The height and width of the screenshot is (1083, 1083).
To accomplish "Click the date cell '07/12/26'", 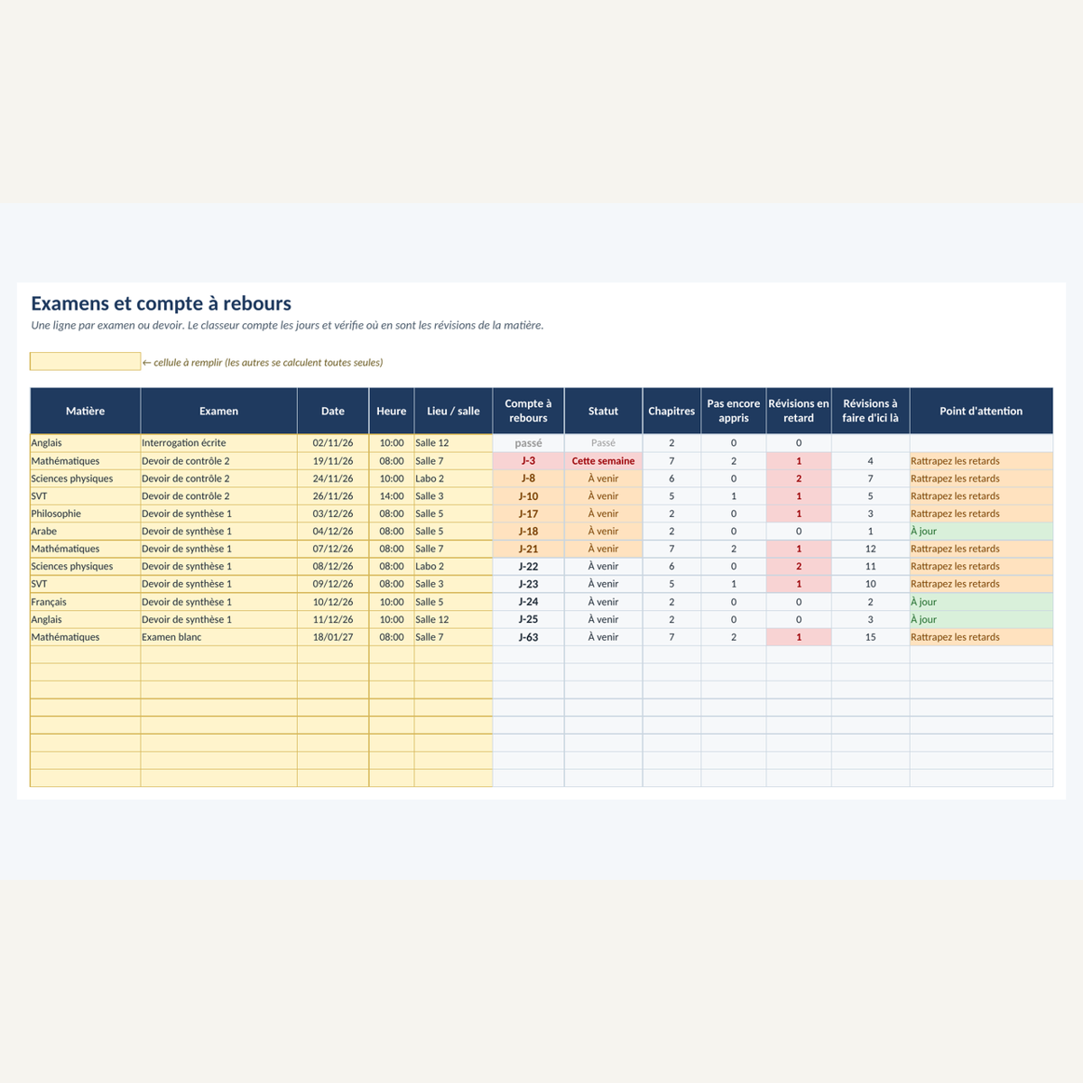I will [333, 549].
